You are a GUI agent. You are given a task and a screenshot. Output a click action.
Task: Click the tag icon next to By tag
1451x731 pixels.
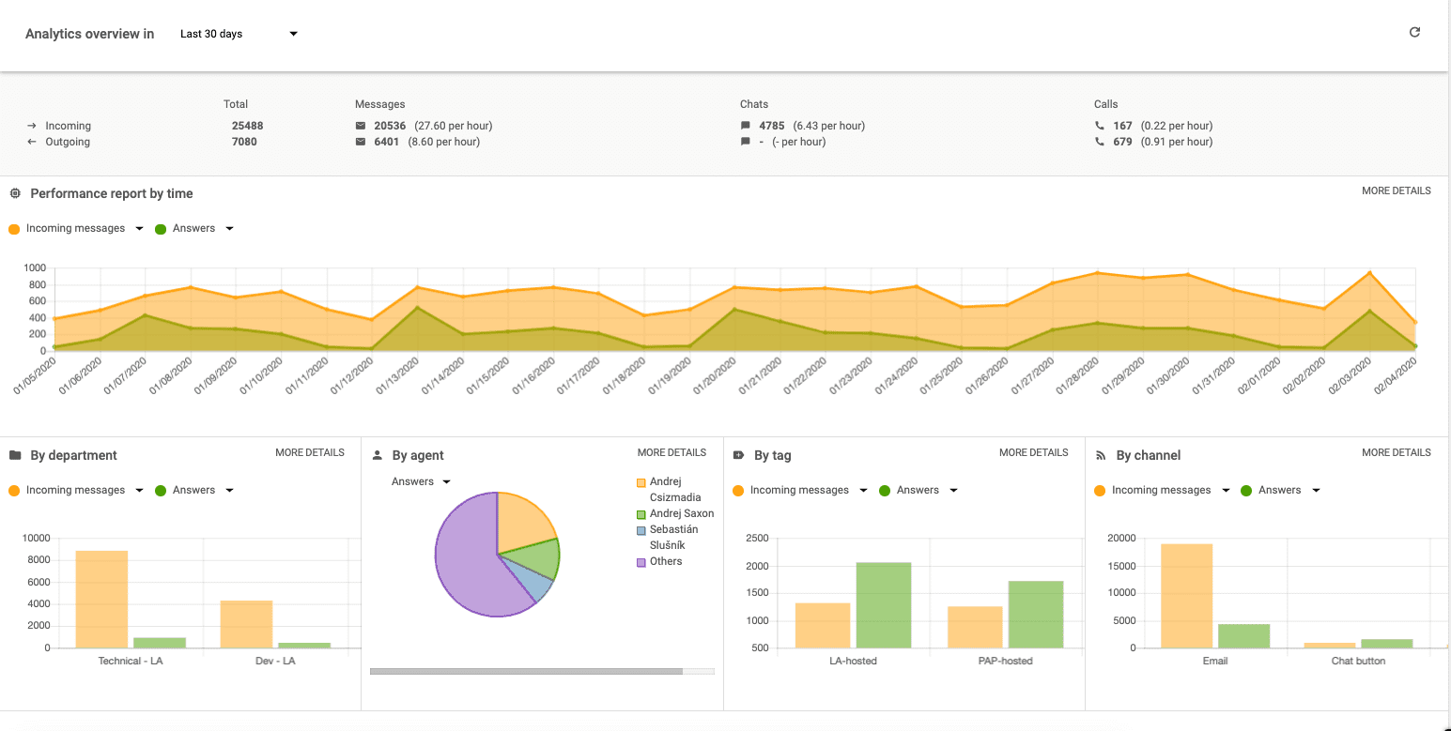pyautogui.click(x=738, y=455)
